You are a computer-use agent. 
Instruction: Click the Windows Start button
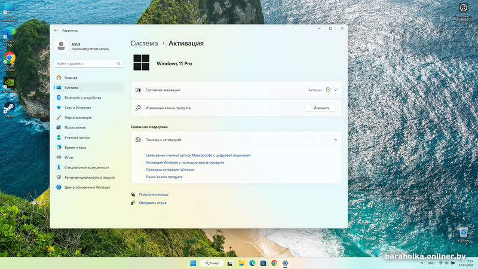point(193,263)
